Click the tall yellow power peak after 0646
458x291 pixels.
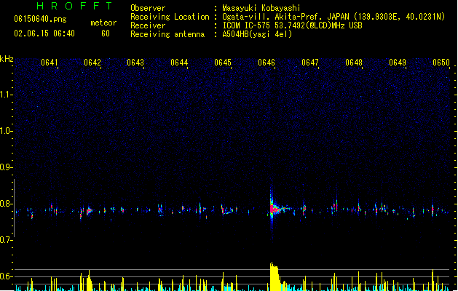275,276
